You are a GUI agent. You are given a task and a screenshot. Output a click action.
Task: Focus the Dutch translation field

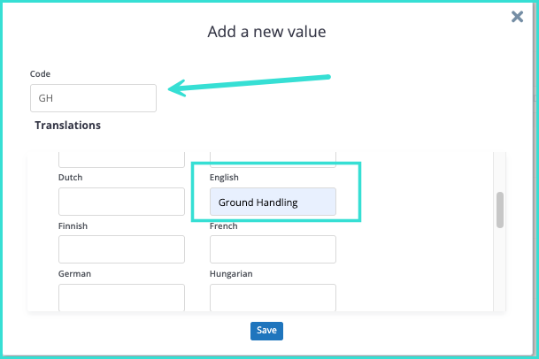pyautogui.click(x=121, y=202)
